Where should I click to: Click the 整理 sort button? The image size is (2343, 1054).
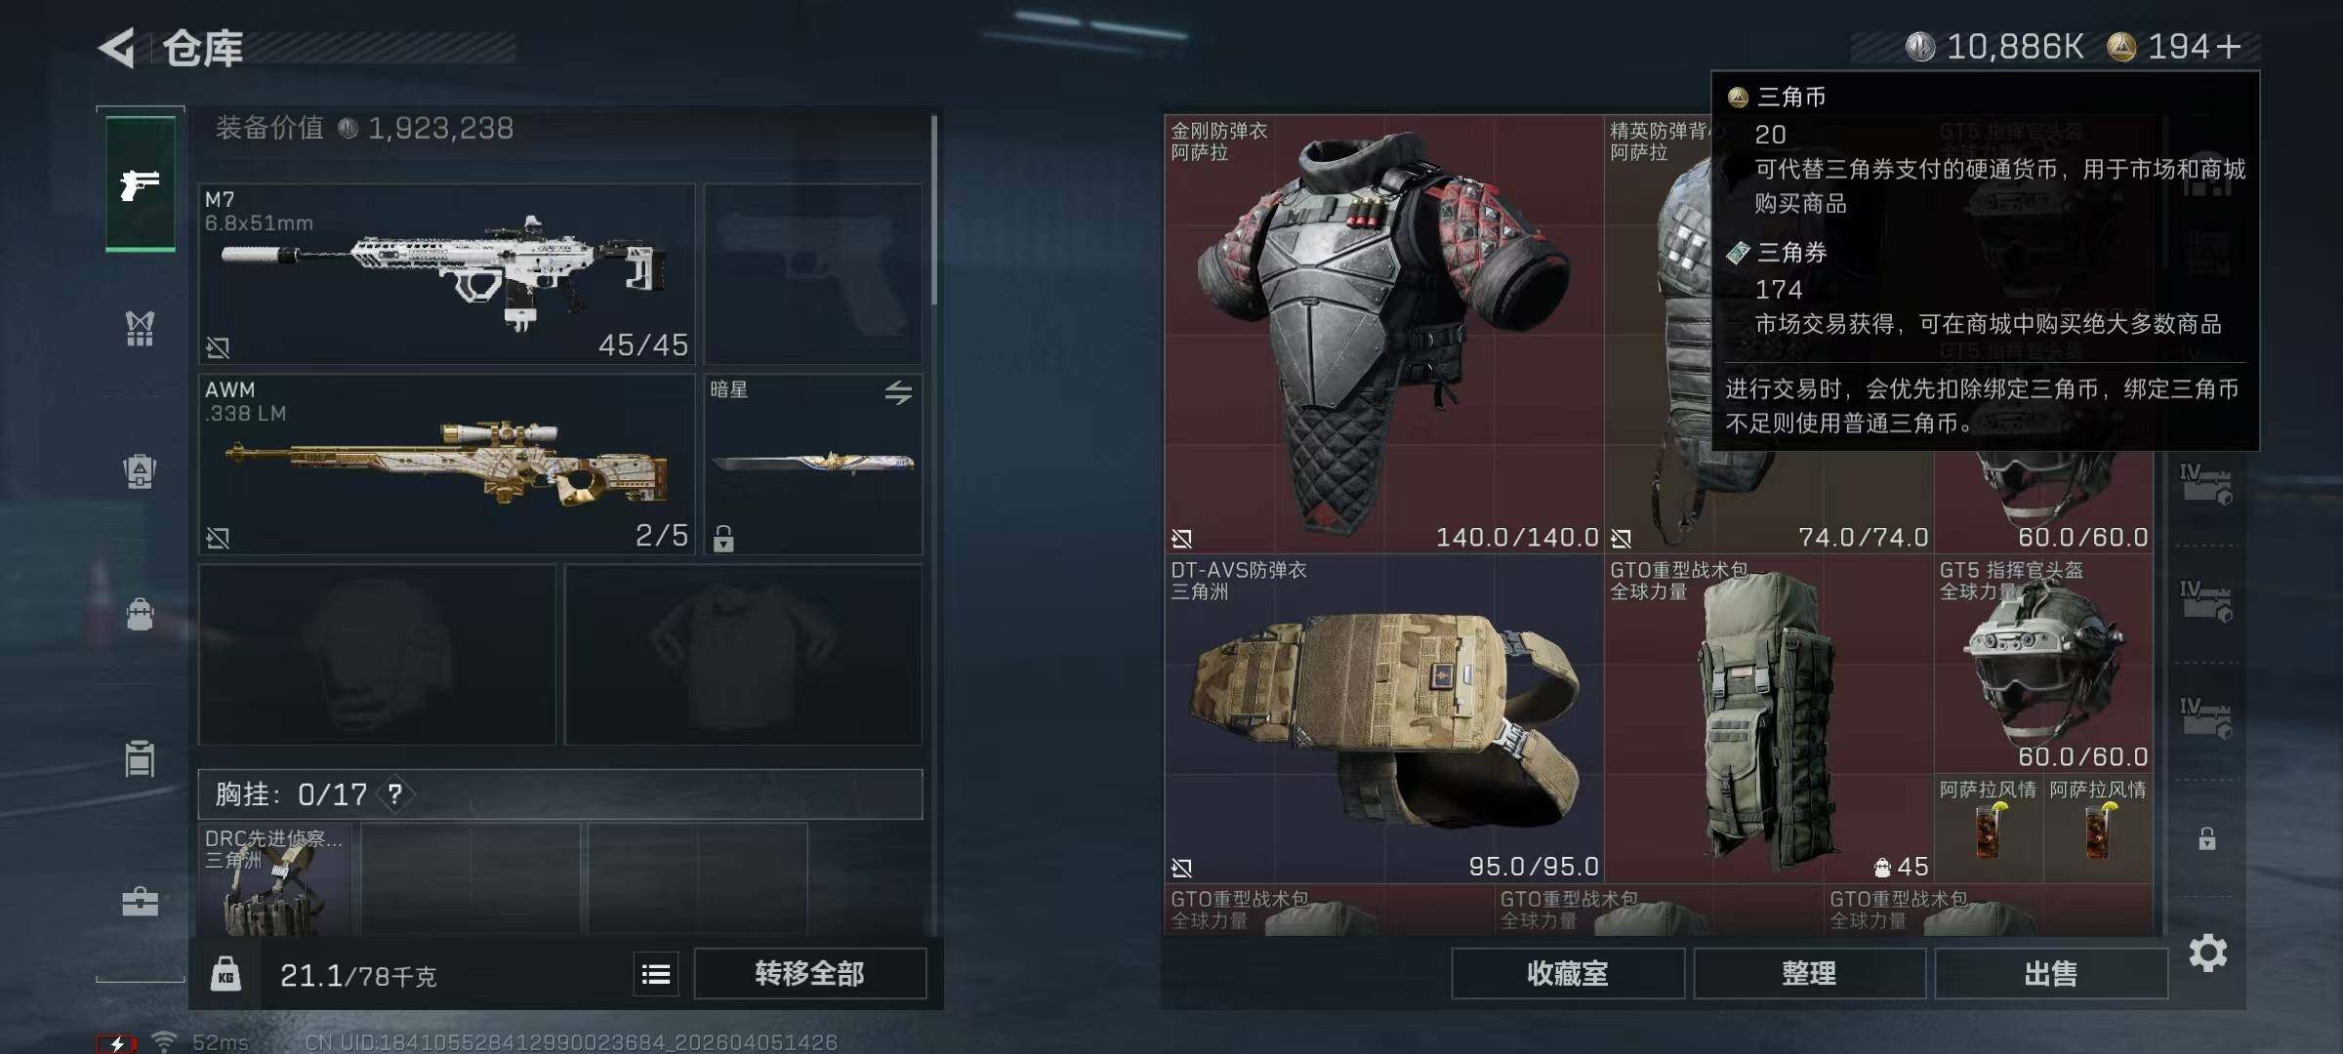click(1809, 973)
